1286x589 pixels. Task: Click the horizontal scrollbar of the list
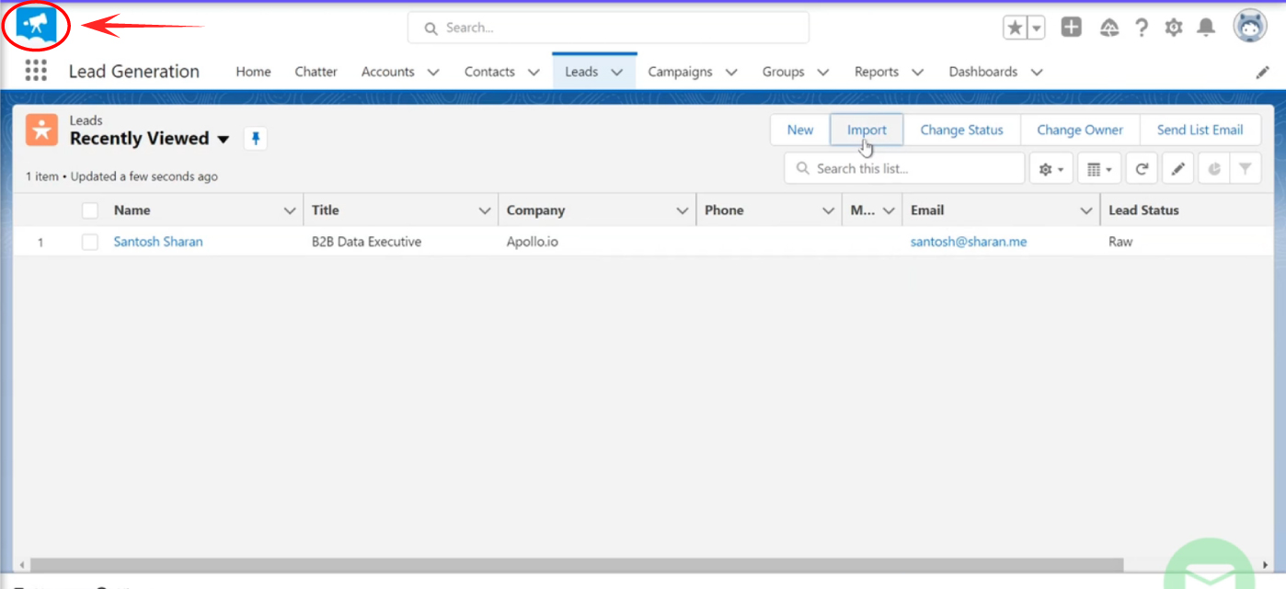[x=578, y=564]
